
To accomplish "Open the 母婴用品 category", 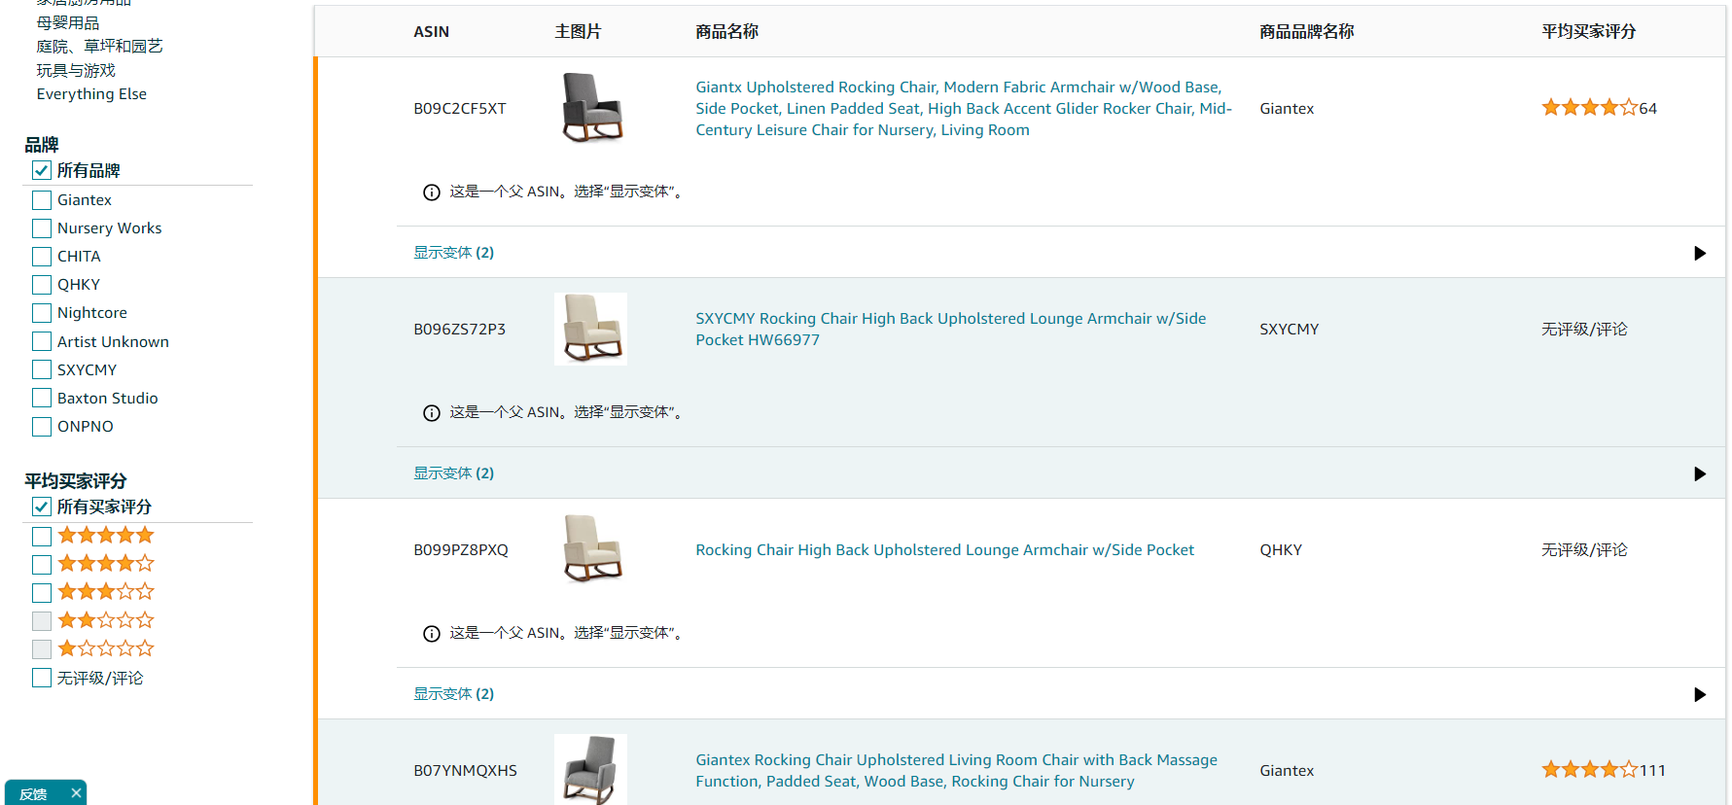I will [x=68, y=22].
